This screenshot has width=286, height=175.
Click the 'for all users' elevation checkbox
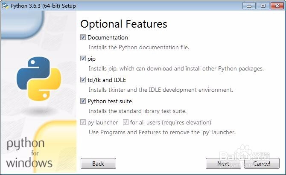[x=126, y=122]
